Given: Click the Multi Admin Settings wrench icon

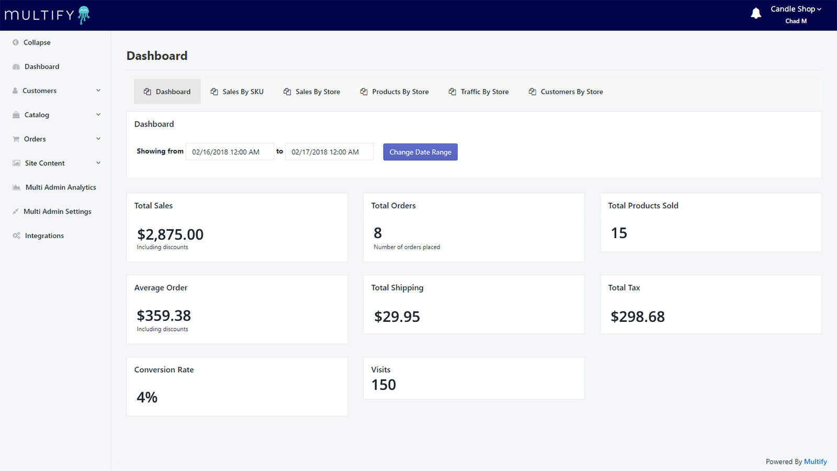Looking at the screenshot, I should coord(16,211).
